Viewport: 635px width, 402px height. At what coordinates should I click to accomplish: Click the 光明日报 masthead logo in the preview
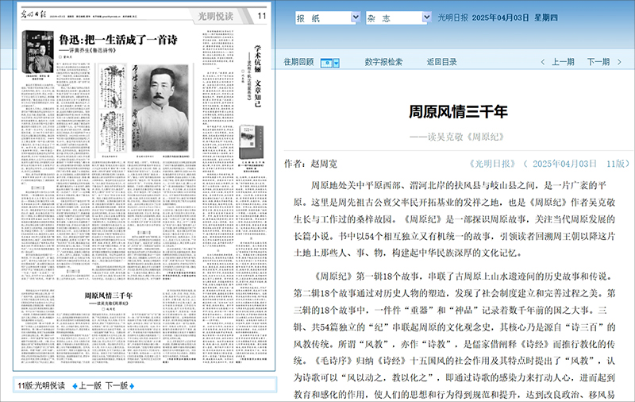33,15
